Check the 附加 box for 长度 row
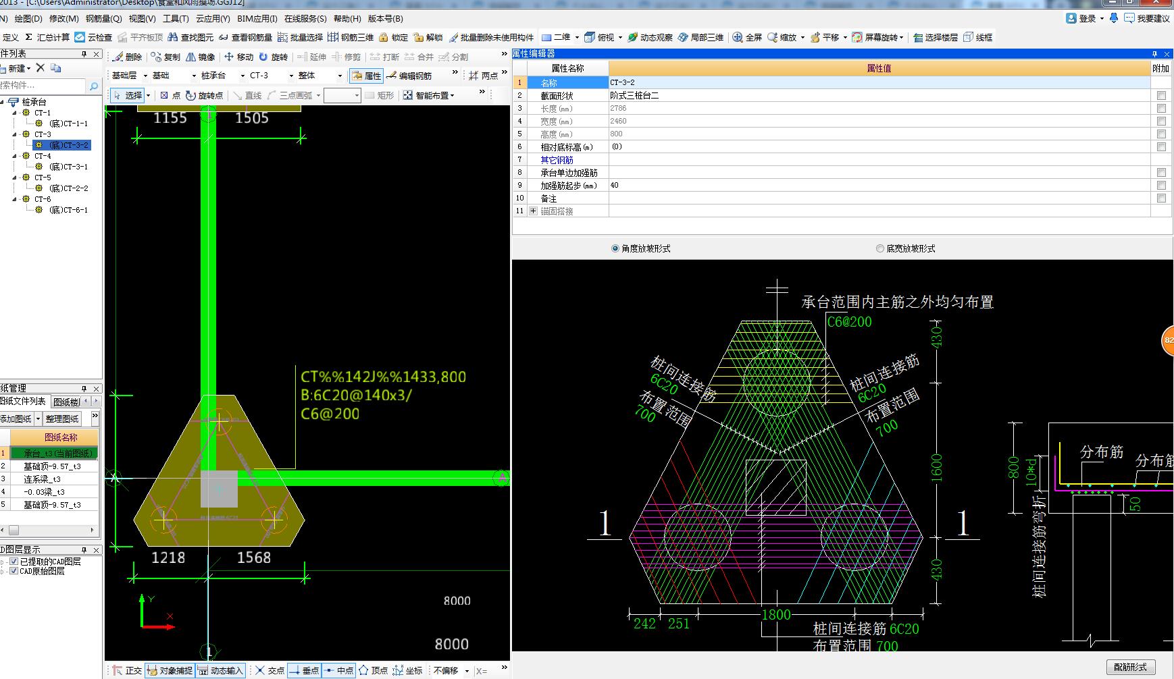The image size is (1174, 679). click(x=1161, y=109)
